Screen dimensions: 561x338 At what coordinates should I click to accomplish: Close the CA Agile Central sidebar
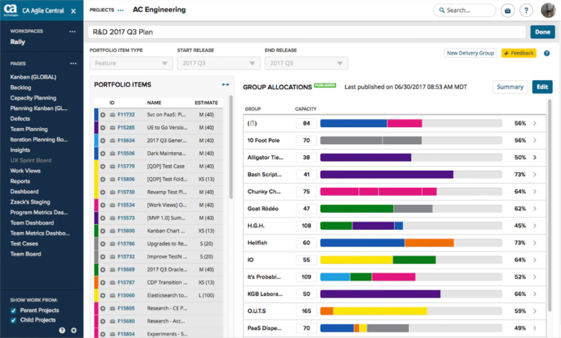click(x=73, y=11)
